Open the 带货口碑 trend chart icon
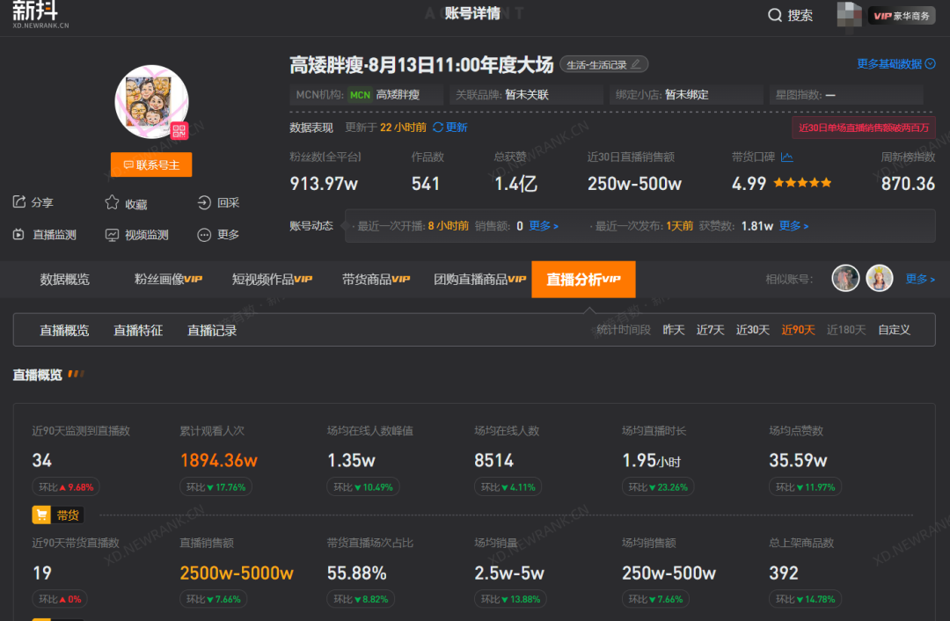950x621 pixels. (786, 157)
